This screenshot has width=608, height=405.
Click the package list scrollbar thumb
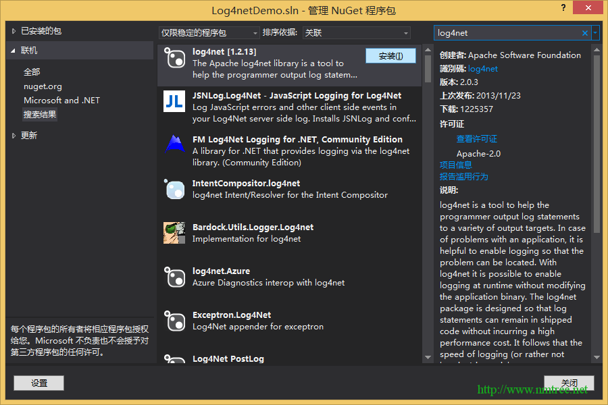pos(428,69)
